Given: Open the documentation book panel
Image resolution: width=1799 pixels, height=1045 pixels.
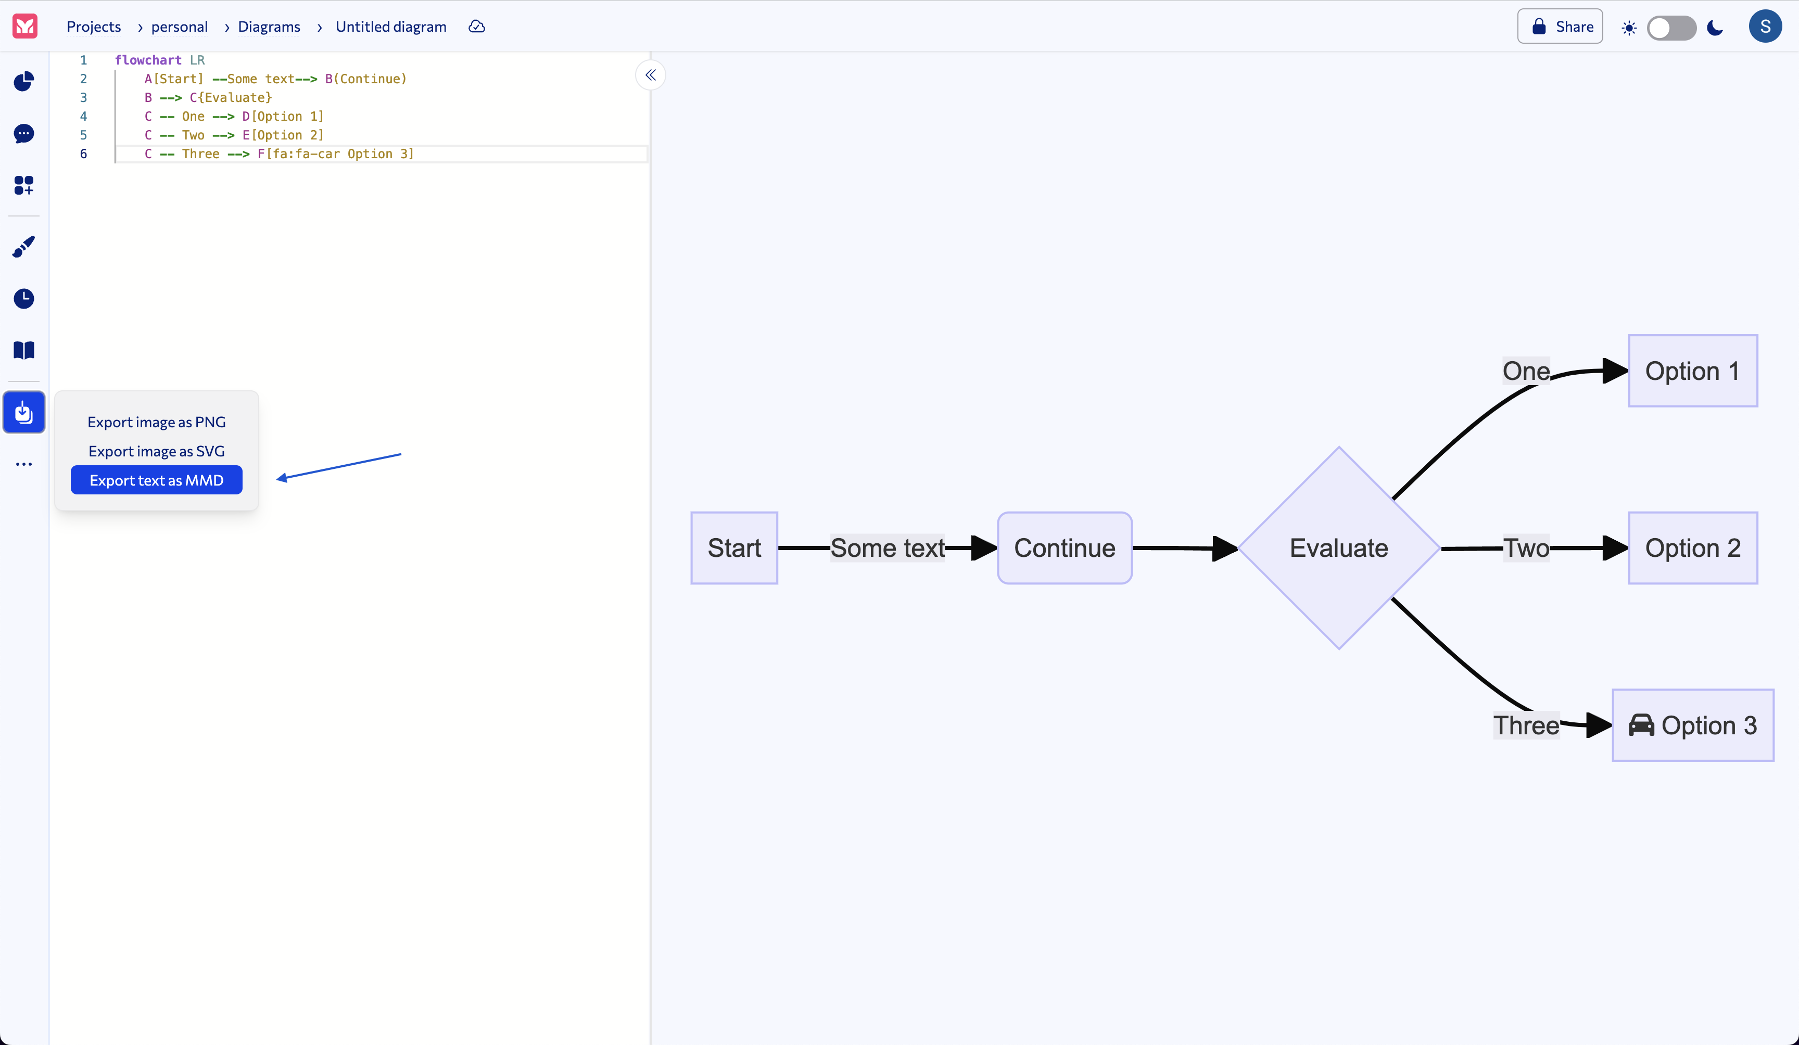Looking at the screenshot, I should coord(23,350).
